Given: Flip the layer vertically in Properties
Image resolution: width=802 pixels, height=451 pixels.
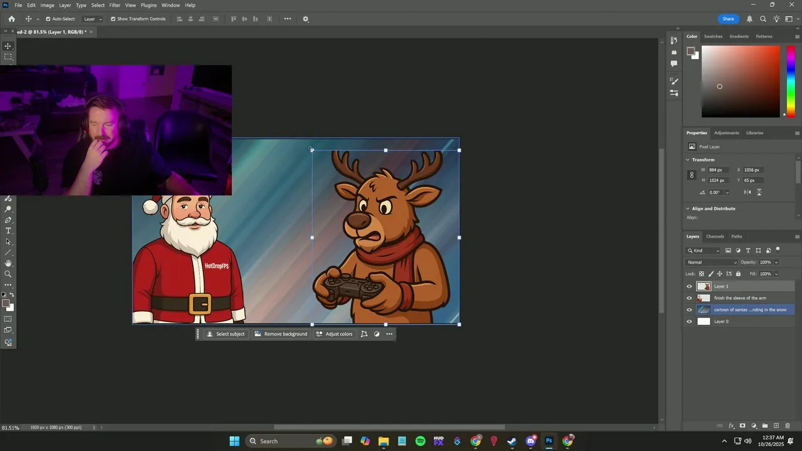Looking at the screenshot, I should pyautogui.click(x=759, y=192).
